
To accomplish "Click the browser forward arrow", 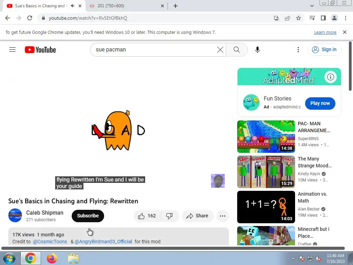I will point(19,18).
